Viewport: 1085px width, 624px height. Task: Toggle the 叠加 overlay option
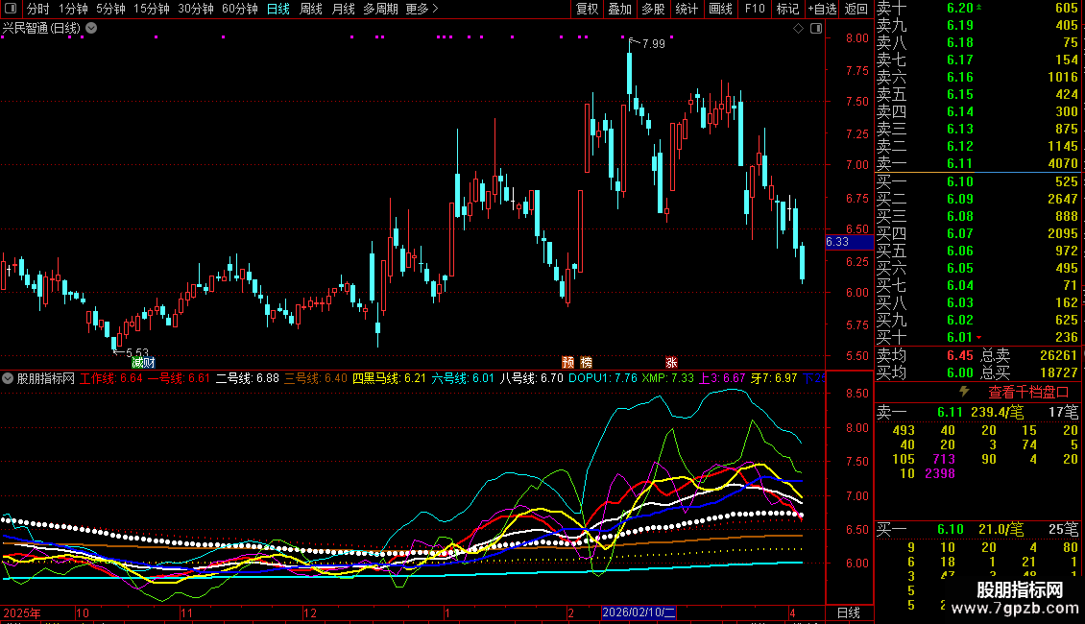[x=619, y=9]
